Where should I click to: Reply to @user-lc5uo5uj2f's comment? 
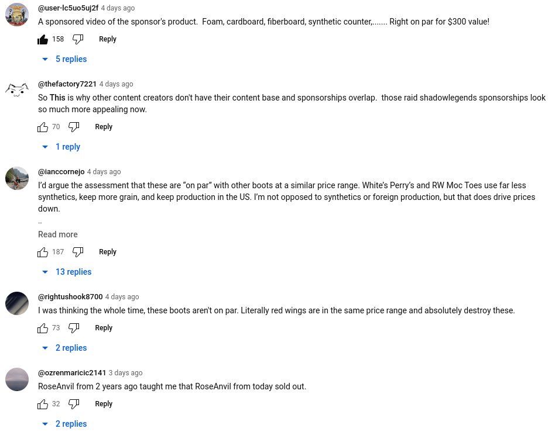(108, 39)
